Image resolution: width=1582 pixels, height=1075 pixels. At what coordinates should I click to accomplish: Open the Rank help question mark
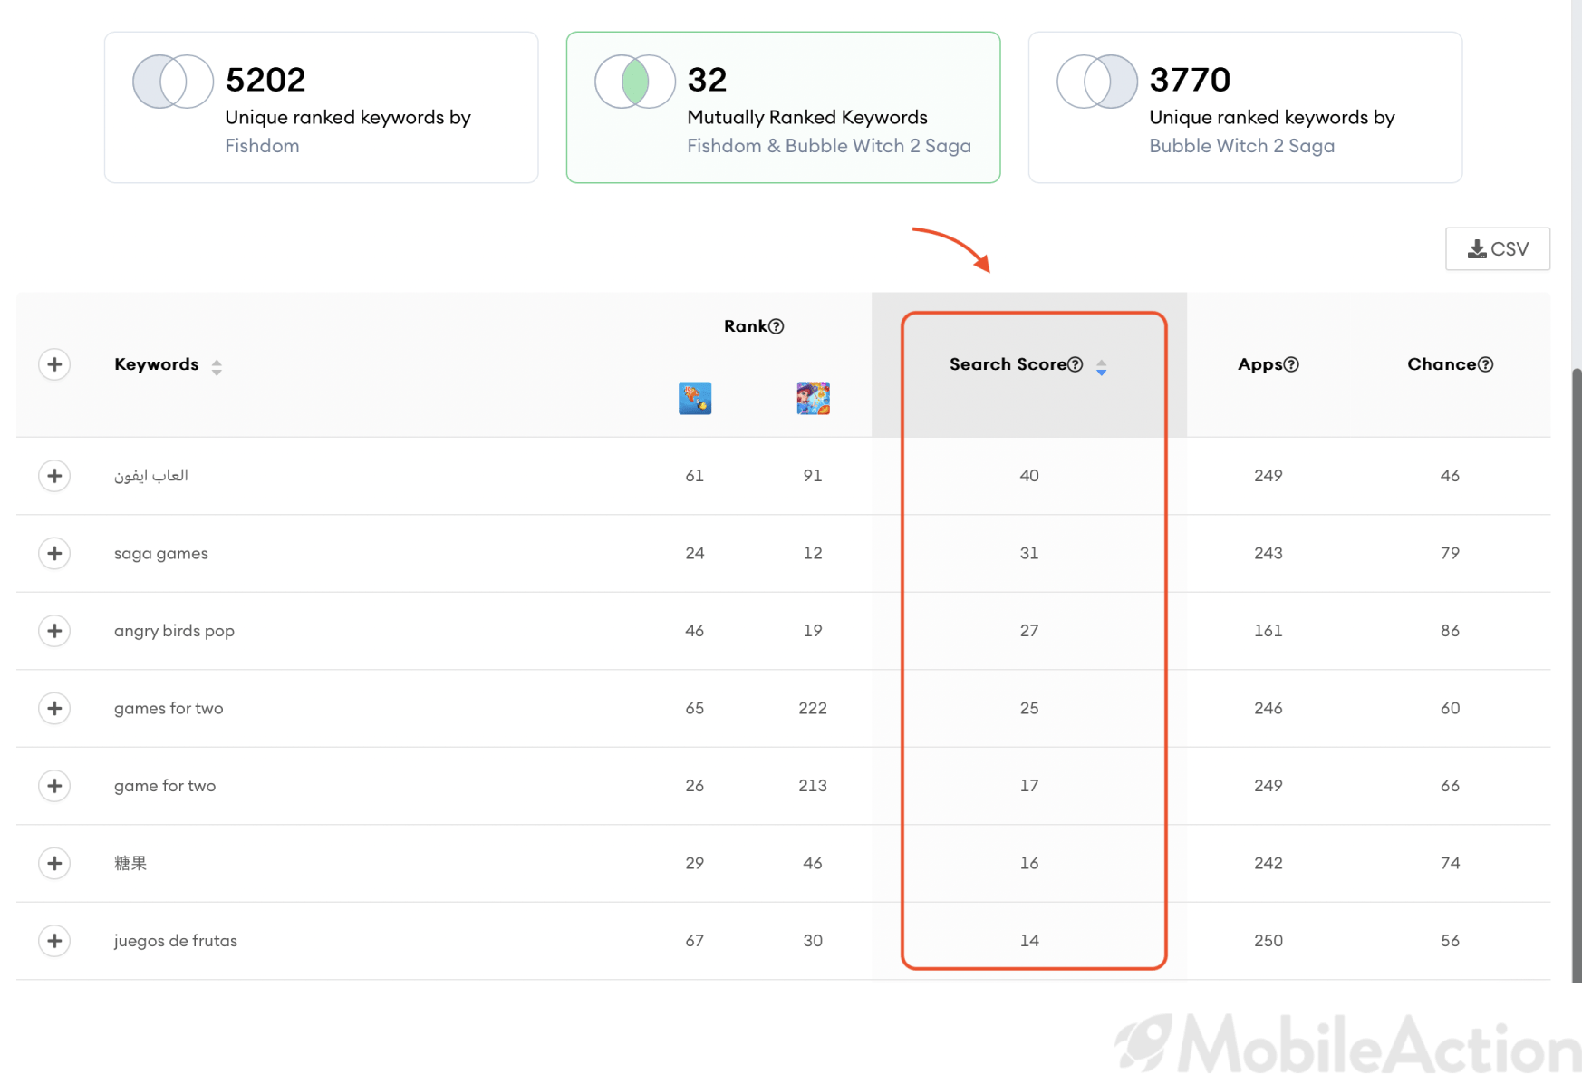(777, 326)
